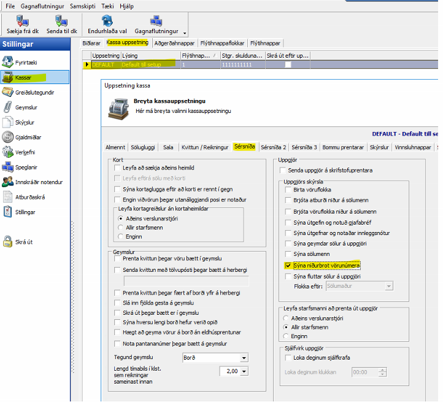
Task: Click the Lengd tímabils stepper arrows
Action: [x=244, y=371]
